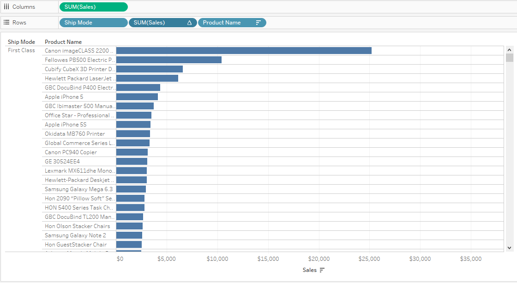The width and height of the screenshot is (517, 283).
Task: Click the Sales axis title
Action: point(310,270)
